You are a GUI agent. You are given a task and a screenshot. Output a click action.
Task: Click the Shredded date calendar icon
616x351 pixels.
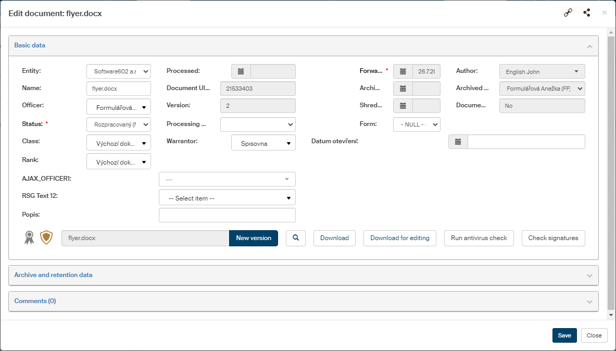[x=403, y=106]
